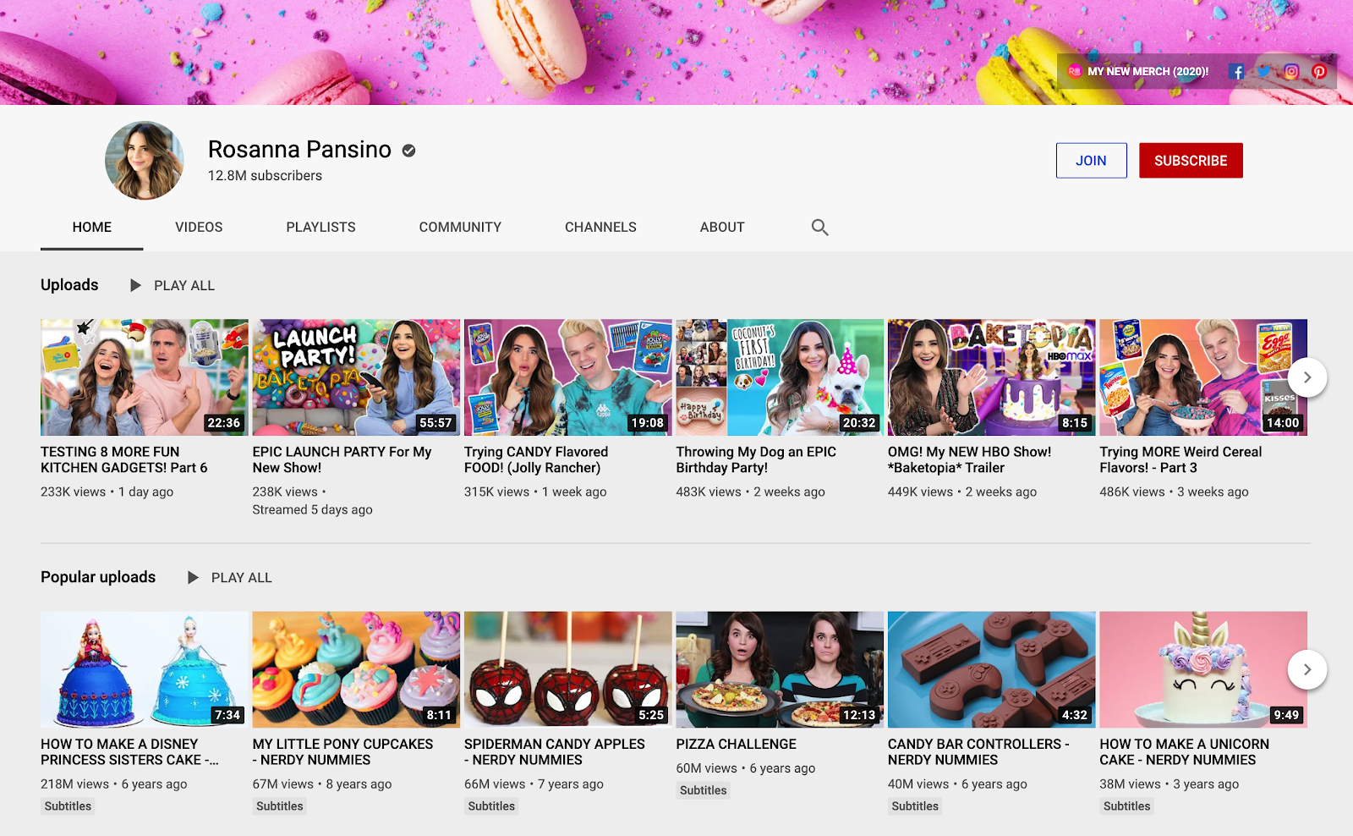
Task: Click the MY NEW MERCH (2020)! link
Action: tap(1138, 72)
